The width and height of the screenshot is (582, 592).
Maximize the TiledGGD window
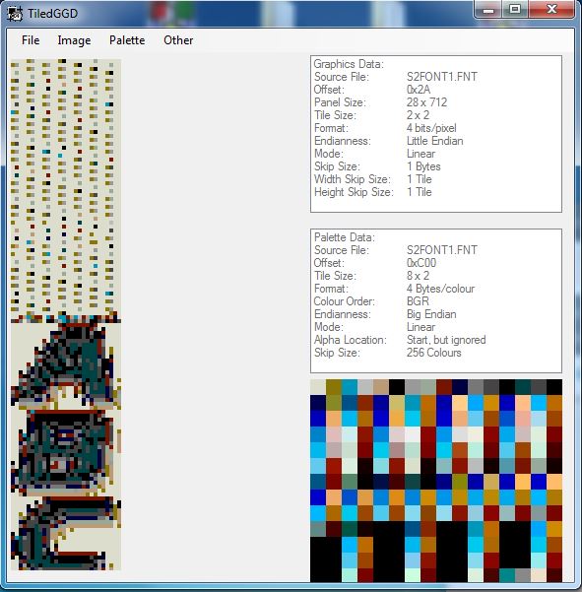coord(515,9)
